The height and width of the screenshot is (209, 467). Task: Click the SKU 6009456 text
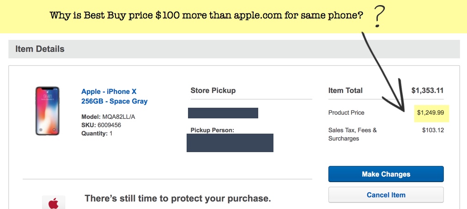point(102,125)
